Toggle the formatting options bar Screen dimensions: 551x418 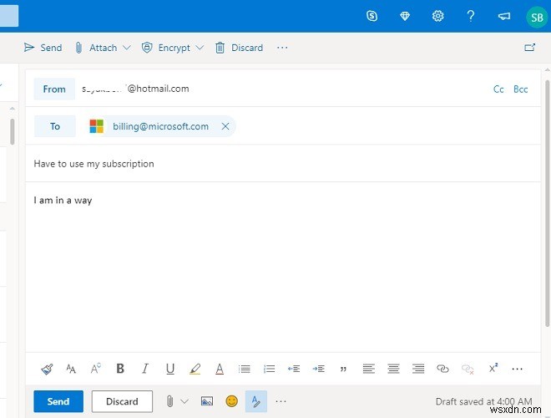pyautogui.click(x=256, y=401)
